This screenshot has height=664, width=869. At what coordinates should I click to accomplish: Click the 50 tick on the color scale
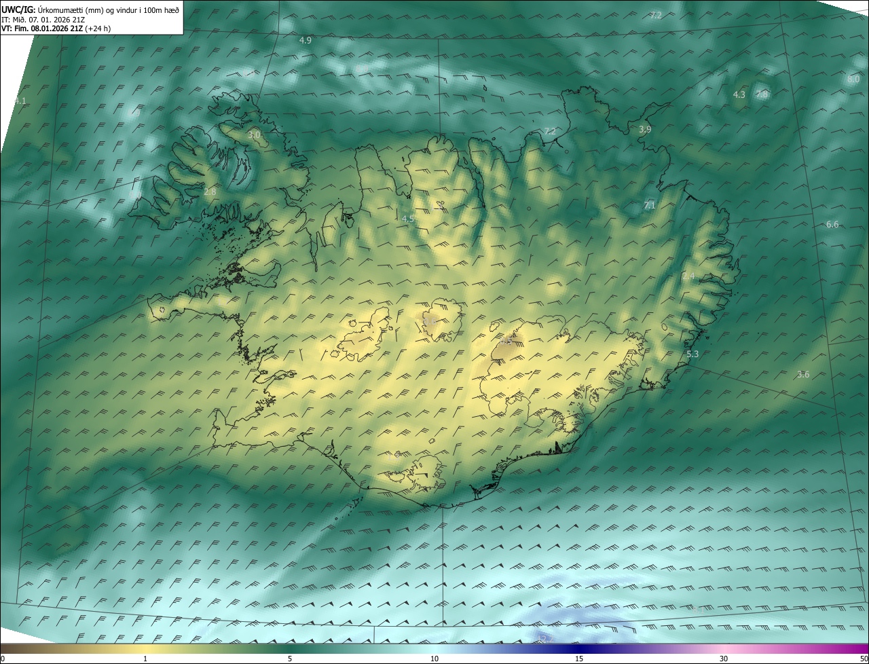coord(864,659)
